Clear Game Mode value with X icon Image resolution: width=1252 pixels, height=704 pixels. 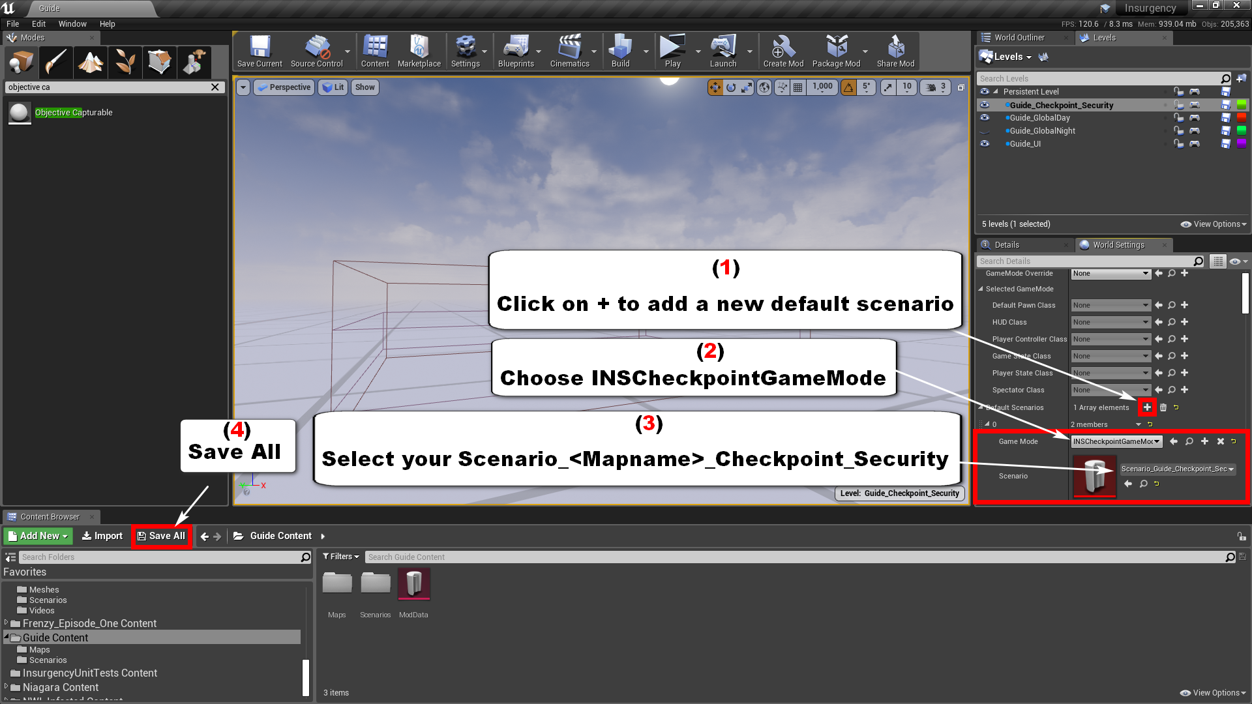pyautogui.click(x=1220, y=441)
